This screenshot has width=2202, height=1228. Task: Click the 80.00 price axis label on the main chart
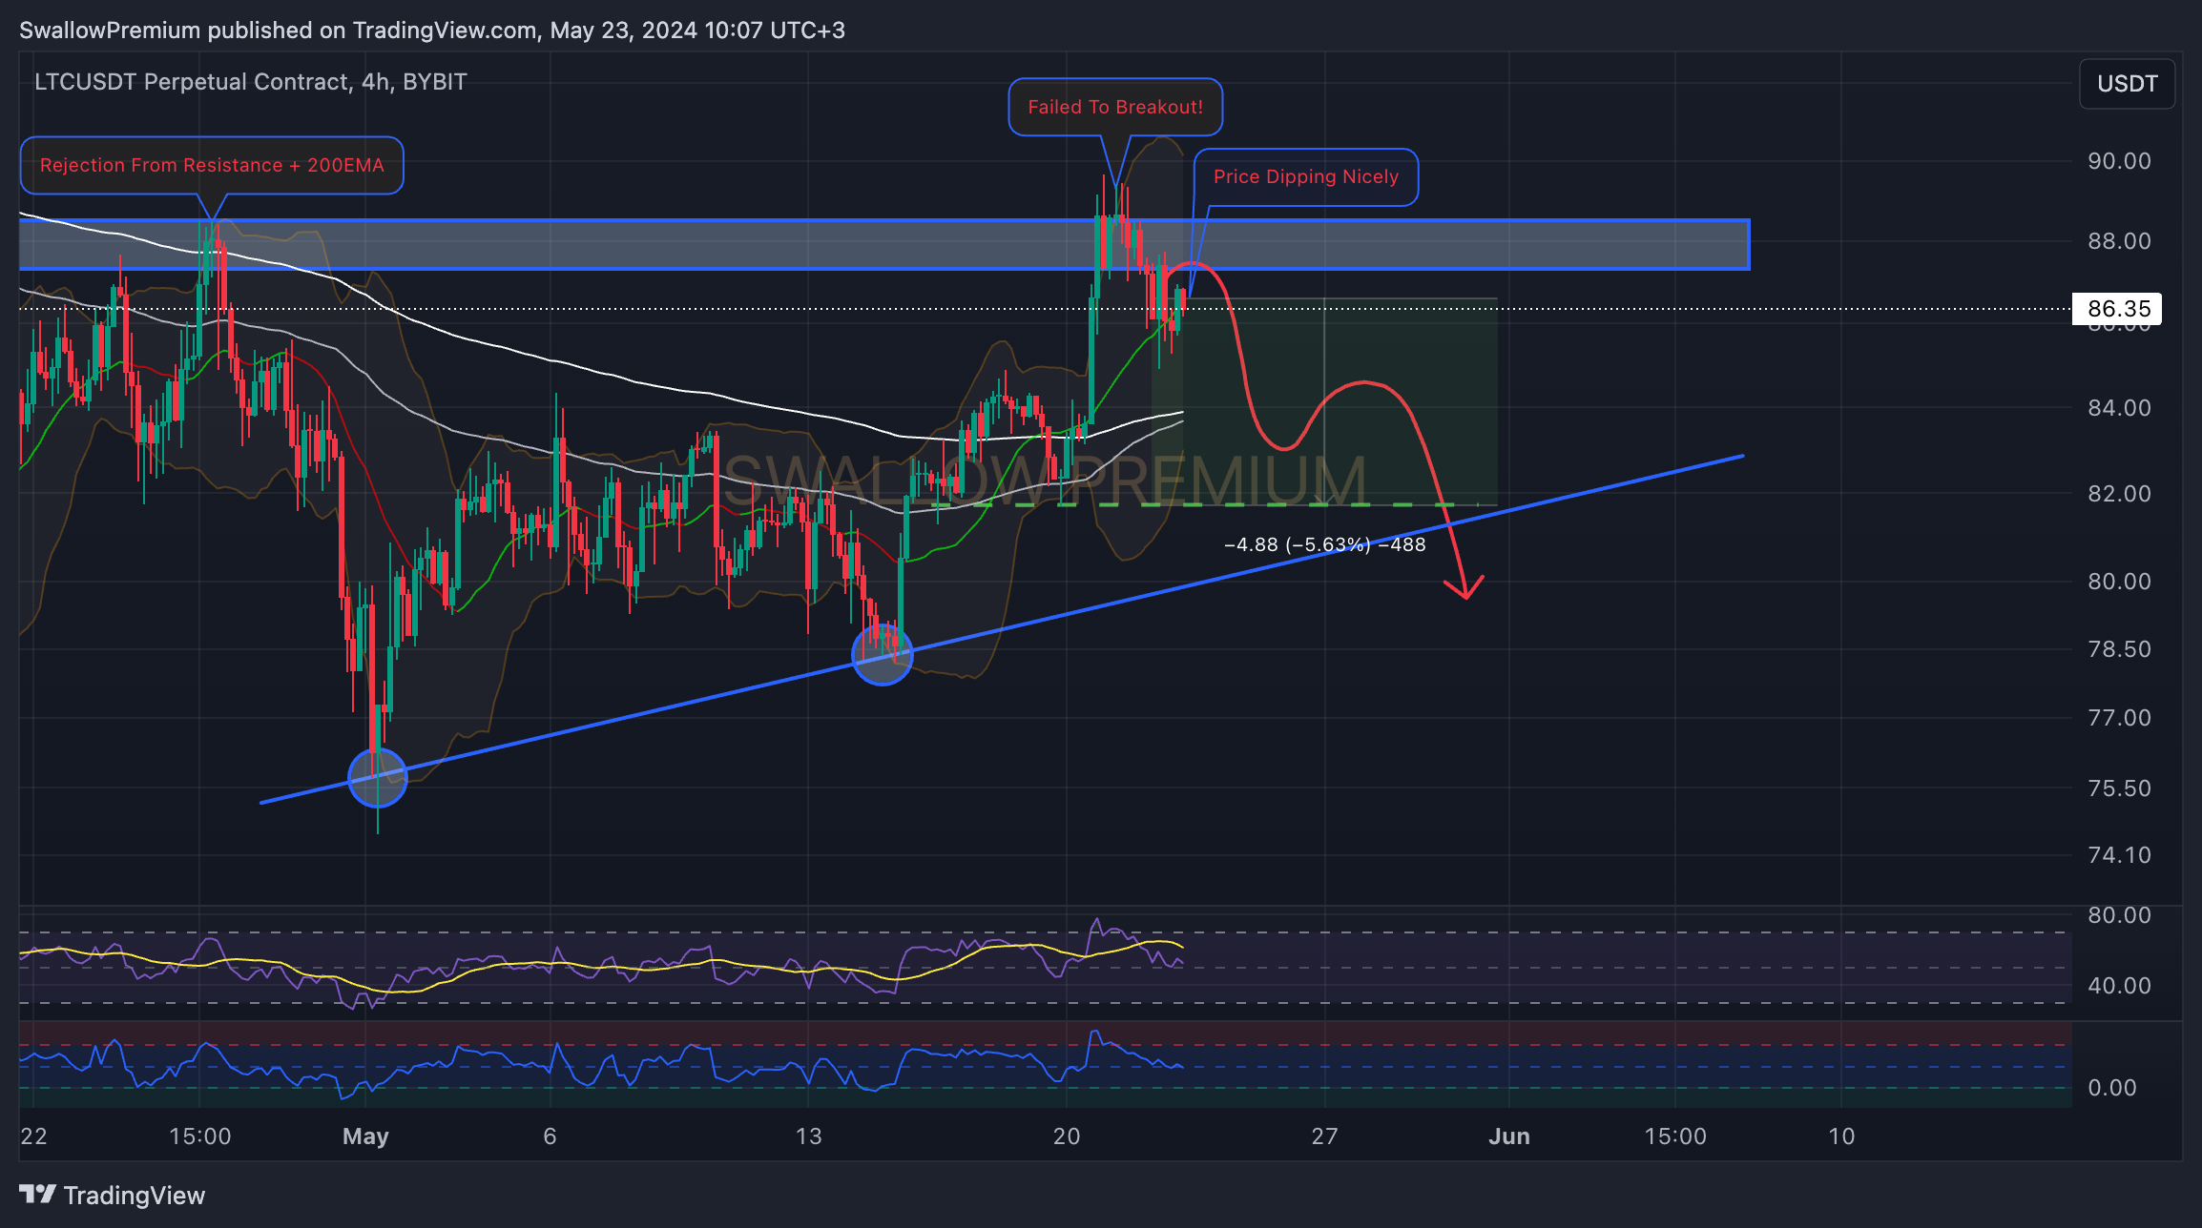(x=2119, y=581)
